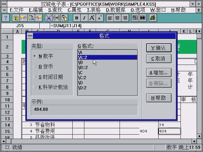Screen dimensions: 203x152
Task: Click the import from disk arrow icon
Action: pos(39,18)
